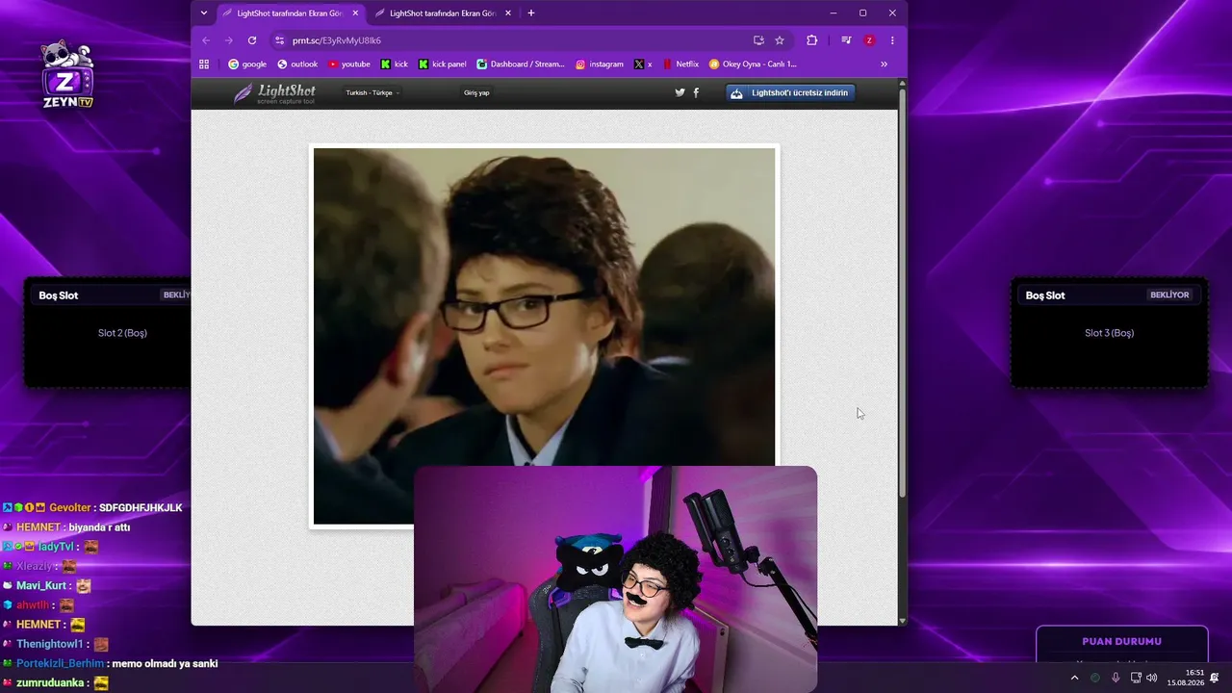Open the Okey Oyna bookmark
This screenshot has width=1232, height=693.
(753, 64)
